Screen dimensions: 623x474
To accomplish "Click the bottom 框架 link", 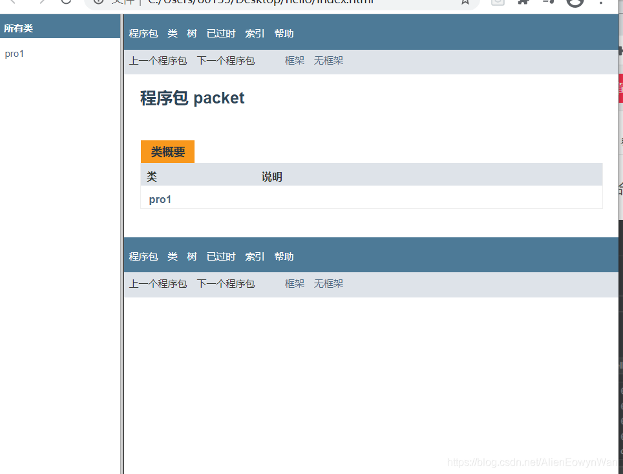I will [295, 284].
